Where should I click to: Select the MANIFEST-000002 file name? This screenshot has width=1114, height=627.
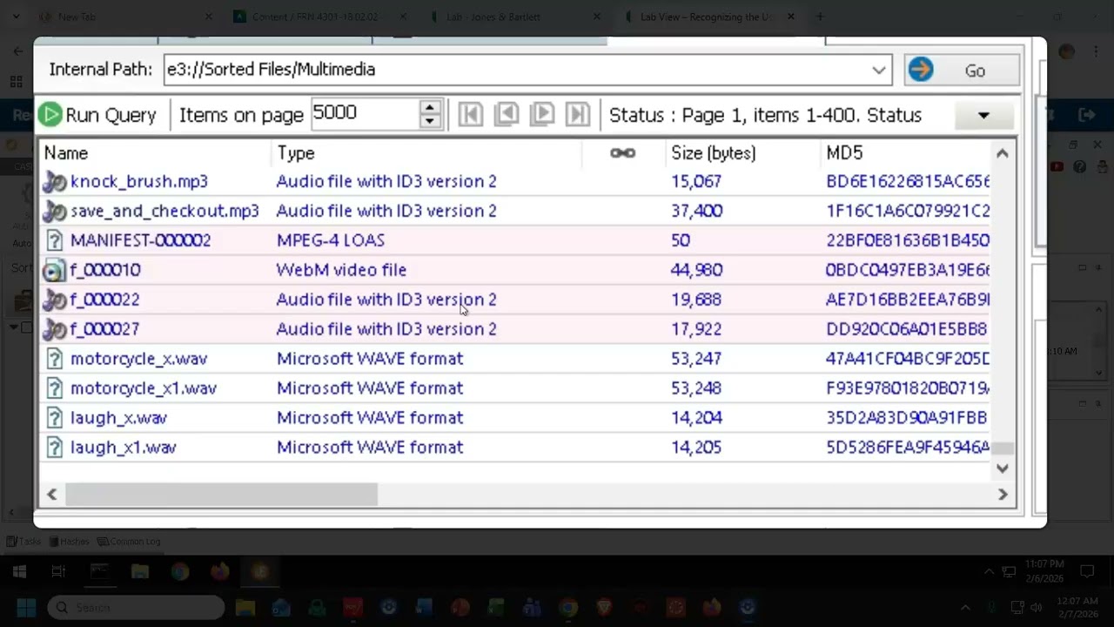click(x=140, y=240)
